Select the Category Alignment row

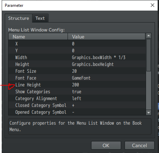click(x=77, y=98)
